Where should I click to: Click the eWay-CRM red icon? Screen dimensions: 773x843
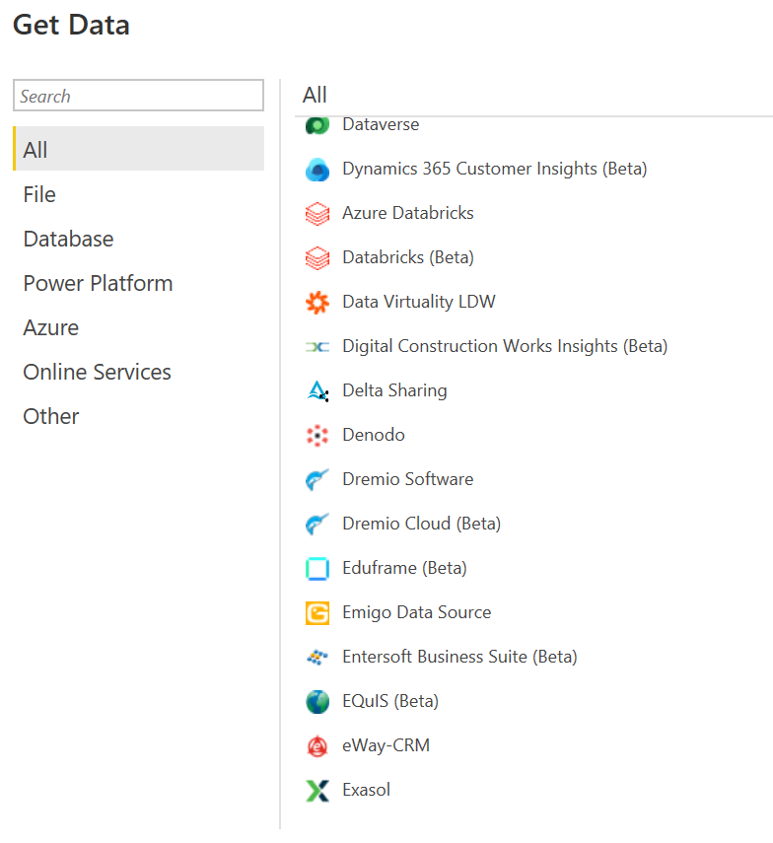coord(317,746)
